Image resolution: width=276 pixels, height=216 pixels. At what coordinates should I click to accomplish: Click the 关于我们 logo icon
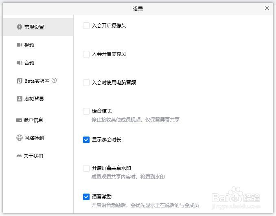click(19, 156)
